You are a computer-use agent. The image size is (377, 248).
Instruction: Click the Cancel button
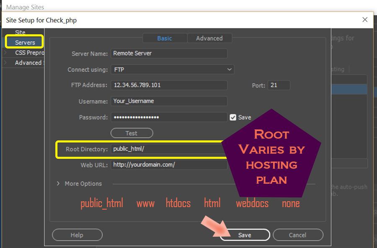[x=298, y=235]
